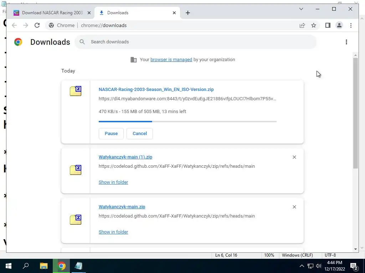Image resolution: width=365 pixels, height=273 pixels.
Task: Click the Chrome taskbar icon
Action: point(61,266)
